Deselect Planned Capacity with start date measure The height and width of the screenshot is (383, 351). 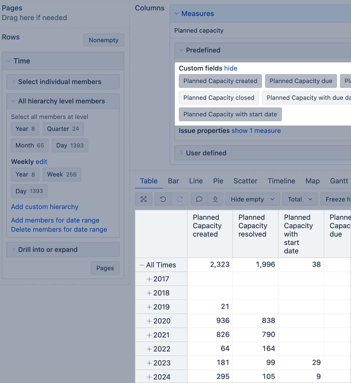coord(230,114)
